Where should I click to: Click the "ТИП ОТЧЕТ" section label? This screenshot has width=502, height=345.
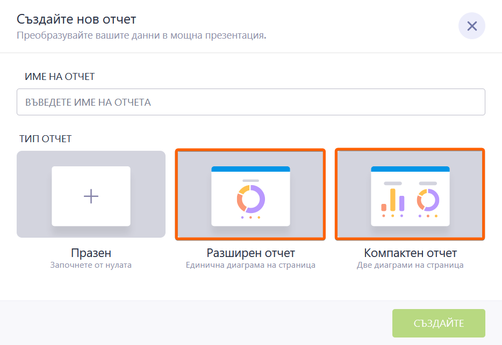tap(45, 139)
